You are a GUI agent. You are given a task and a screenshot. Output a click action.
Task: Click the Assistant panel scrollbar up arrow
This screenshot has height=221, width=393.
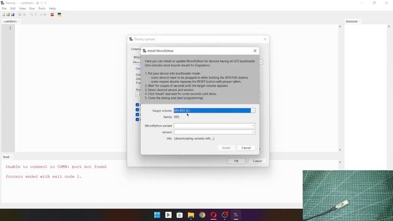[389, 26]
